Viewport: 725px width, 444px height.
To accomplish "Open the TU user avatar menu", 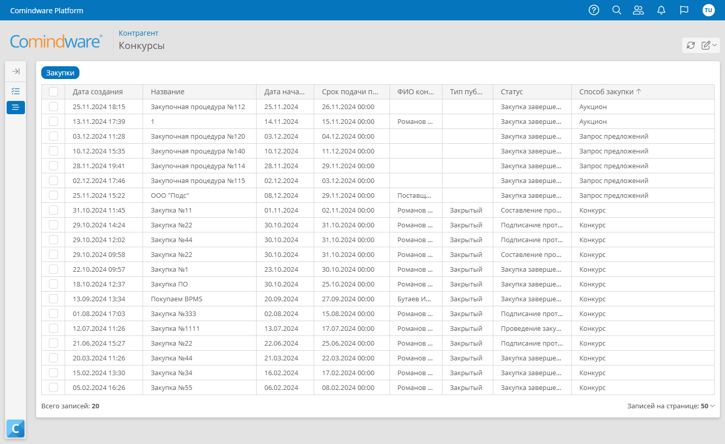I will click(x=708, y=10).
